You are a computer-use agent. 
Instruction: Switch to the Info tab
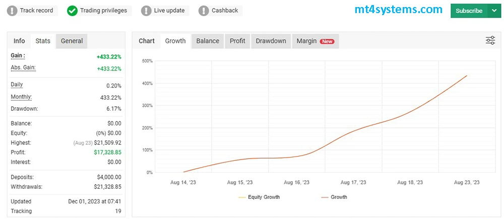click(x=19, y=41)
